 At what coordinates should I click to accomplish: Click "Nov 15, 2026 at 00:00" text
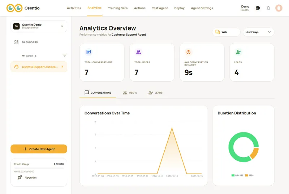click(x=24, y=172)
